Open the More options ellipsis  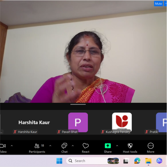(x=151, y=146)
